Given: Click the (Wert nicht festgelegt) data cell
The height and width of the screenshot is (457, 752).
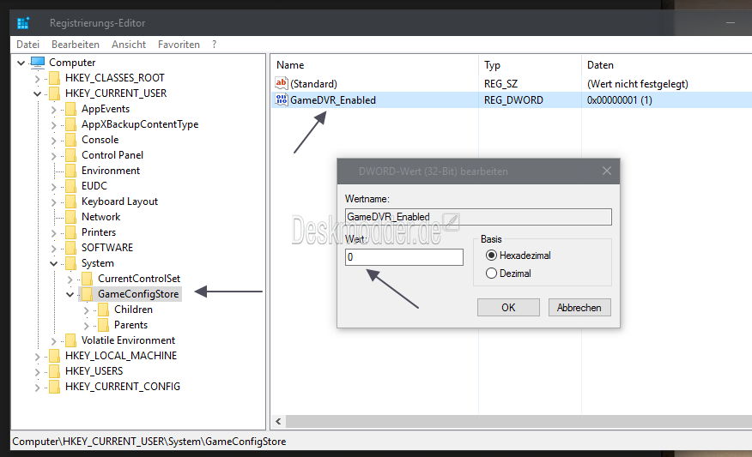Looking at the screenshot, I should coord(637,84).
